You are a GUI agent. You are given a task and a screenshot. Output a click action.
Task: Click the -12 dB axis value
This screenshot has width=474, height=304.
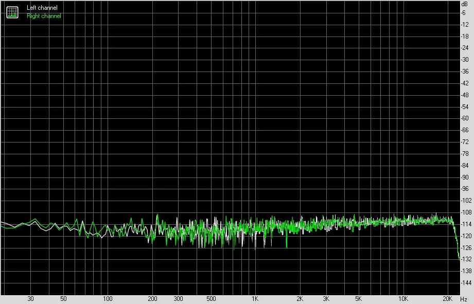465,25
